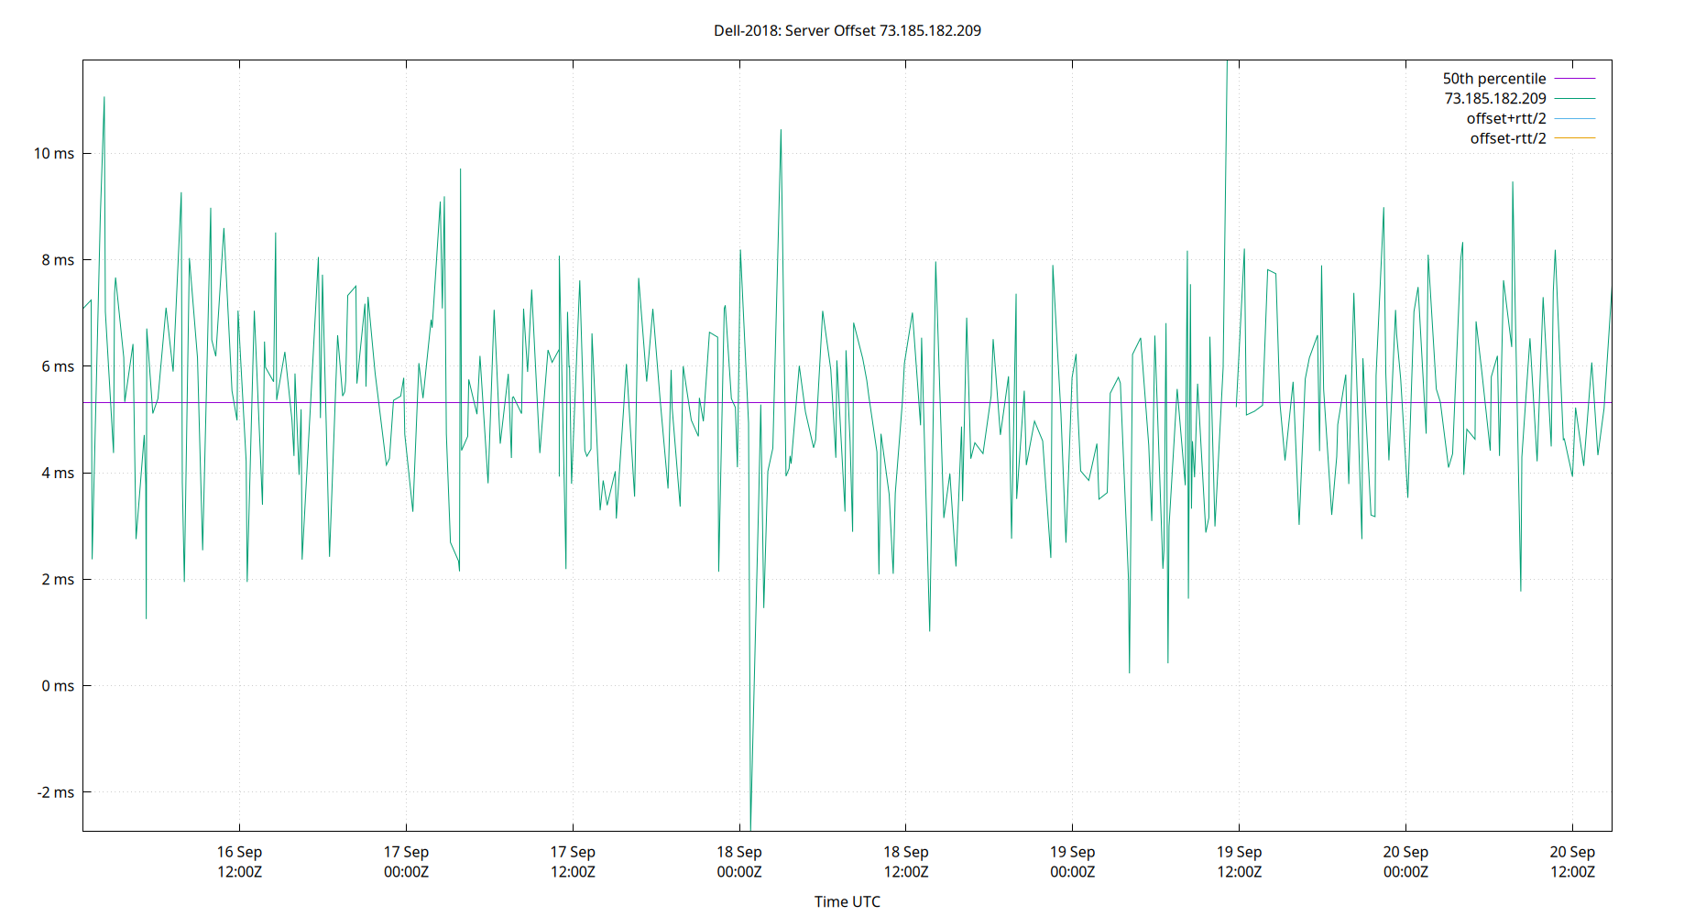Click the -2 ms y-axis tick label
Screen dimensions: 1695x916
coord(53,792)
